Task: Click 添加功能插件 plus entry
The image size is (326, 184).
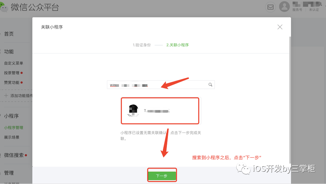Action: [18, 96]
